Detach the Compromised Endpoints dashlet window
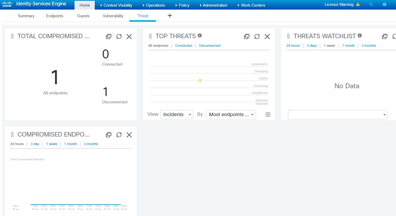Viewport: 396px width, 216px height. point(109,135)
